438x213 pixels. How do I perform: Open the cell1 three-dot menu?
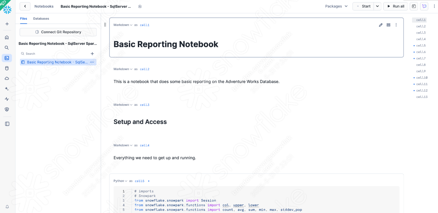pyautogui.click(x=396, y=25)
